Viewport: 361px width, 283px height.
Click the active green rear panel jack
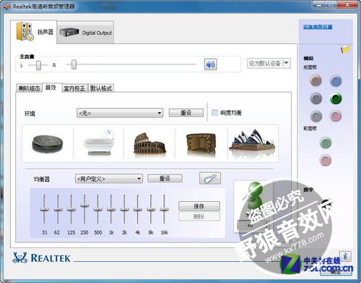[x=336, y=98]
